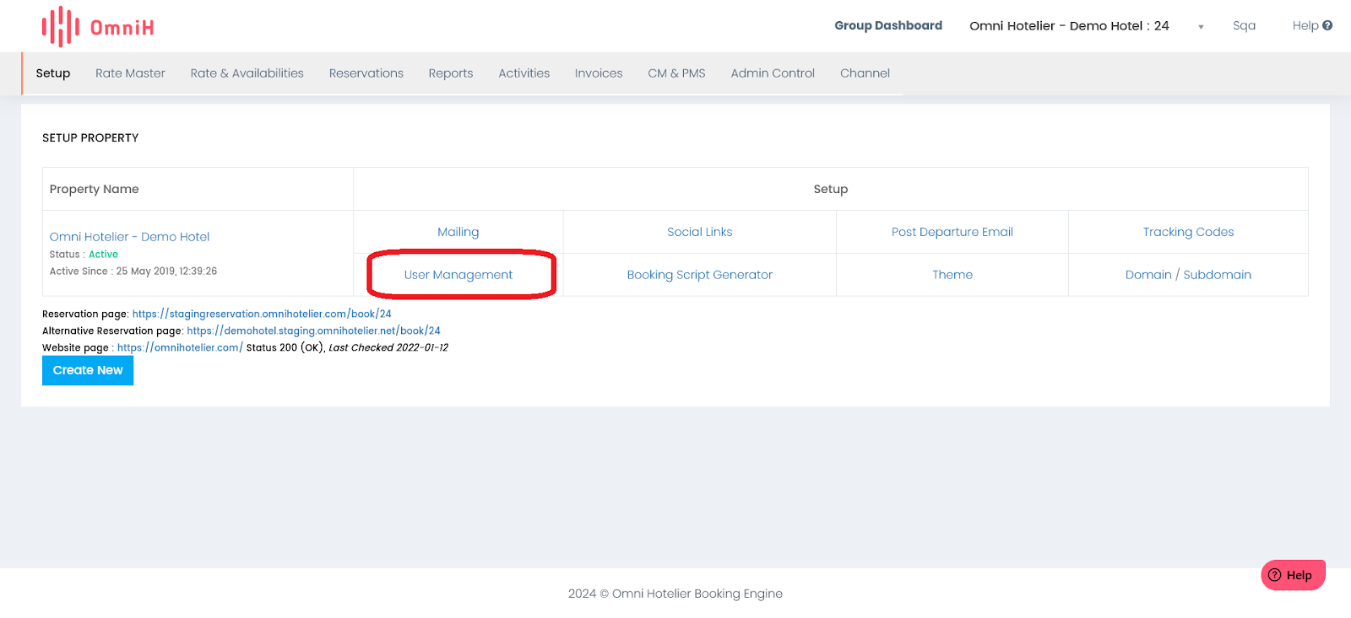The width and height of the screenshot is (1351, 618).
Task: Click the 2024 © Omni Hotelier Booking Engine footer text
Action: [675, 594]
